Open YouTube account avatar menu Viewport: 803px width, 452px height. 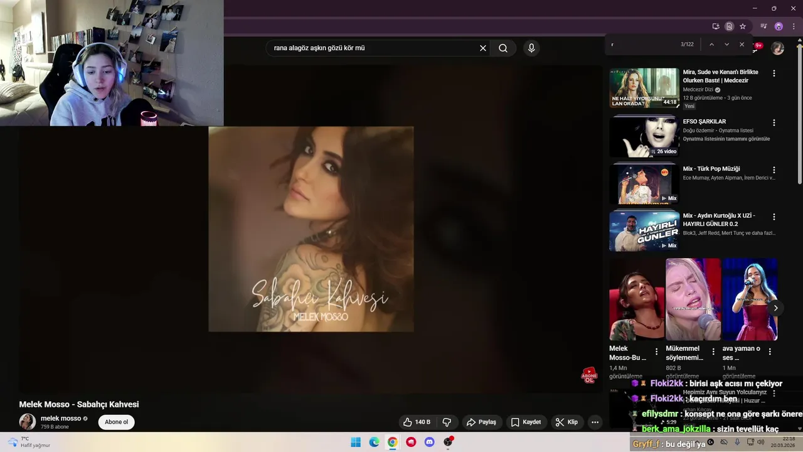(x=777, y=48)
